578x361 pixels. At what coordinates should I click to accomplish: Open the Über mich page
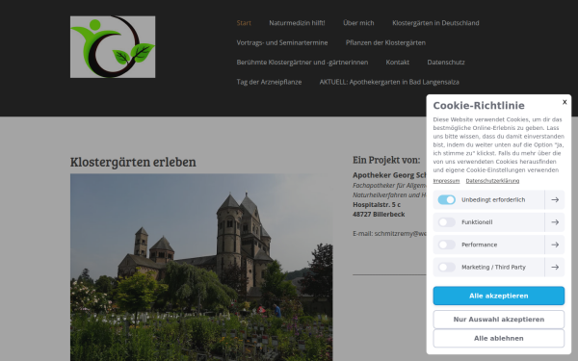(x=358, y=23)
